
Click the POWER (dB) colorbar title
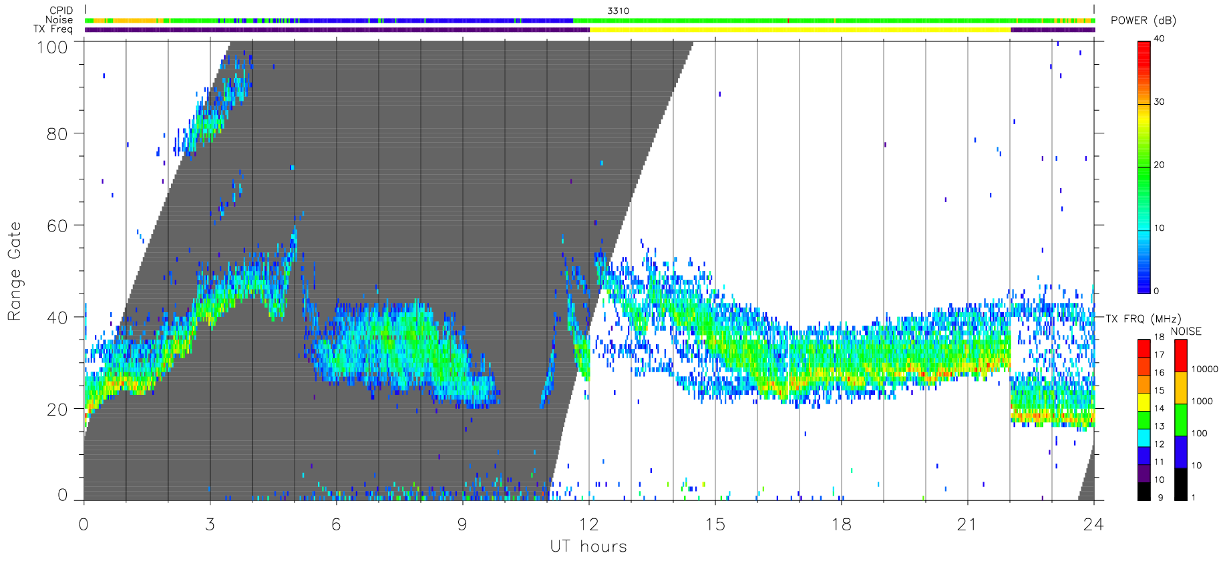1144,21
